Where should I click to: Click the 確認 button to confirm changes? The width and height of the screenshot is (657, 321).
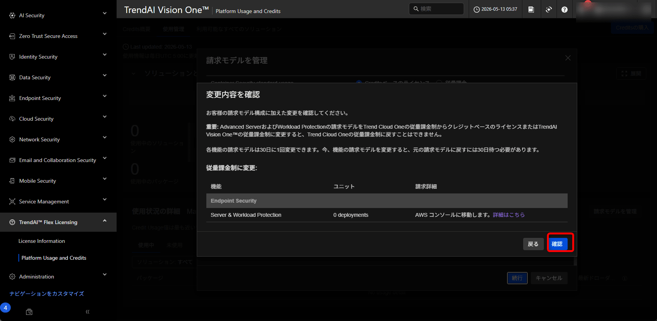pos(557,244)
